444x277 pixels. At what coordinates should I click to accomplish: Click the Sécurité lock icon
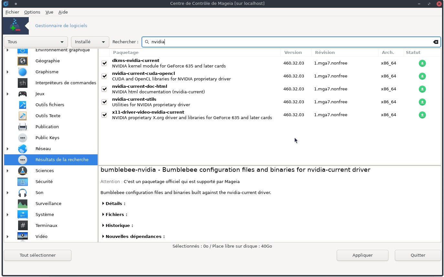(23, 181)
